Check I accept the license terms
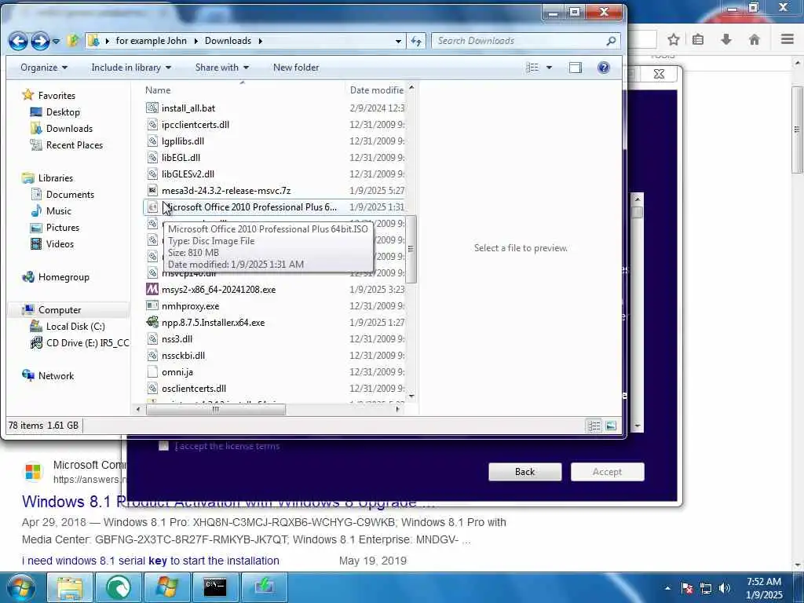 [163, 446]
